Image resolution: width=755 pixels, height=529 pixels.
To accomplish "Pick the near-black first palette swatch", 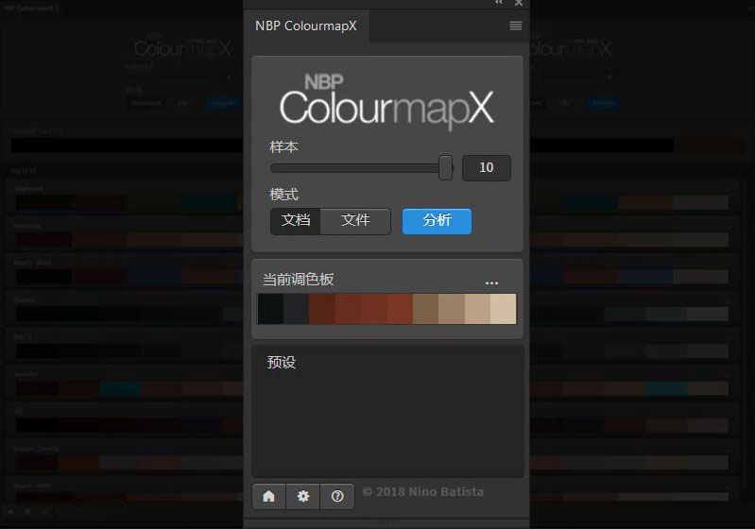I will 270,309.
